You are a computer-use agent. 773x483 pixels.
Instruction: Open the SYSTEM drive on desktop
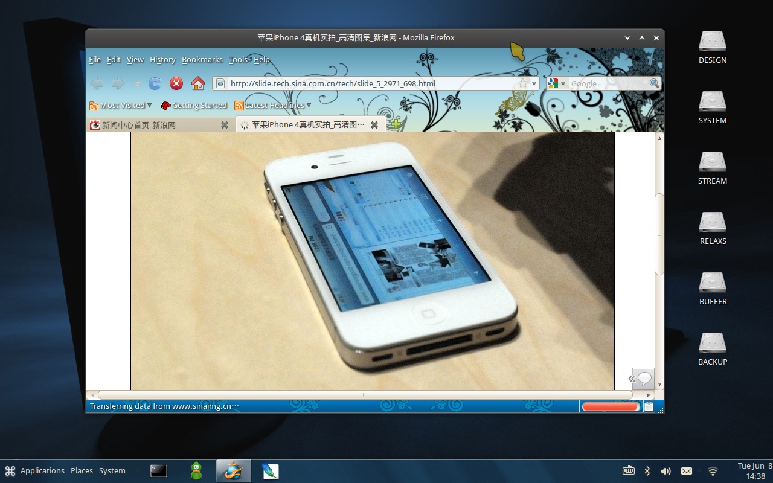pyautogui.click(x=713, y=107)
